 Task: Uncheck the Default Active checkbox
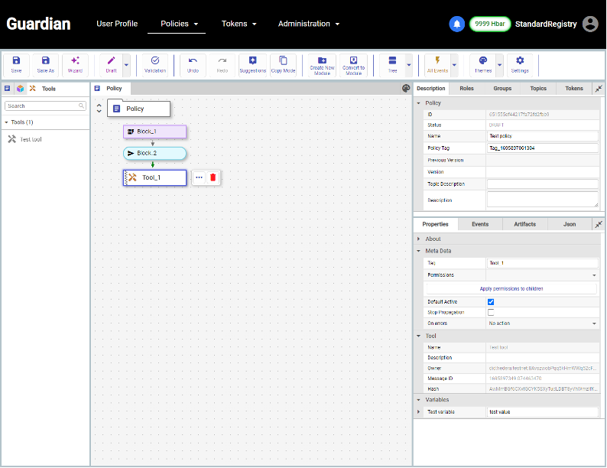click(x=491, y=302)
